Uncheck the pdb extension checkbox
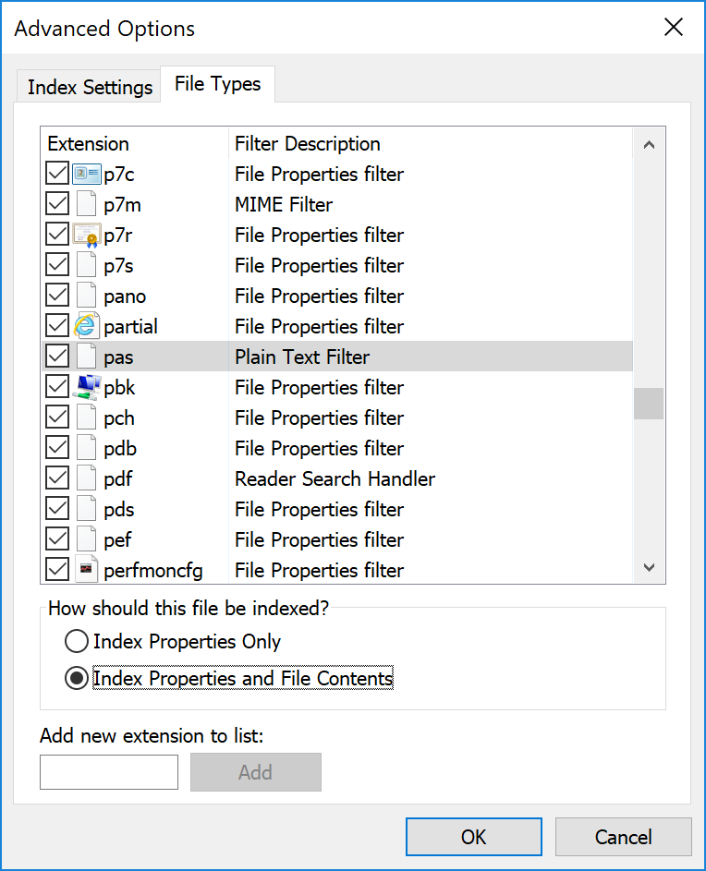The width and height of the screenshot is (706, 871). pos(56,447)
